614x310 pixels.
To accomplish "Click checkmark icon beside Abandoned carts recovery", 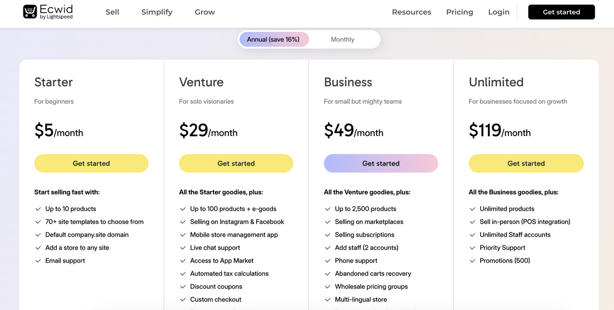I will click(328, 274).
